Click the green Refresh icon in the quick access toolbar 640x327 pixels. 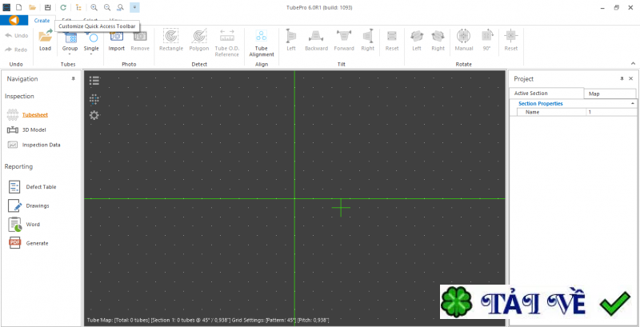(x=63, y=7)
